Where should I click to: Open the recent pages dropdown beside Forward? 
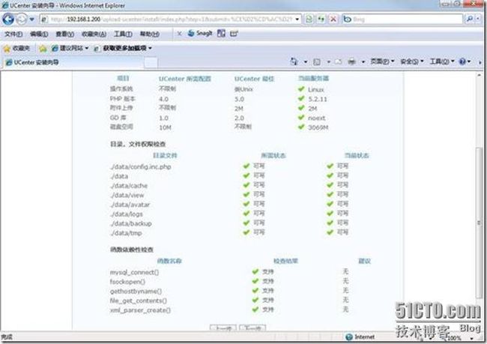click(32, 19)
